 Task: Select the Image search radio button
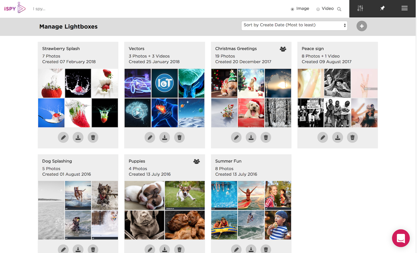click(292, 9)
